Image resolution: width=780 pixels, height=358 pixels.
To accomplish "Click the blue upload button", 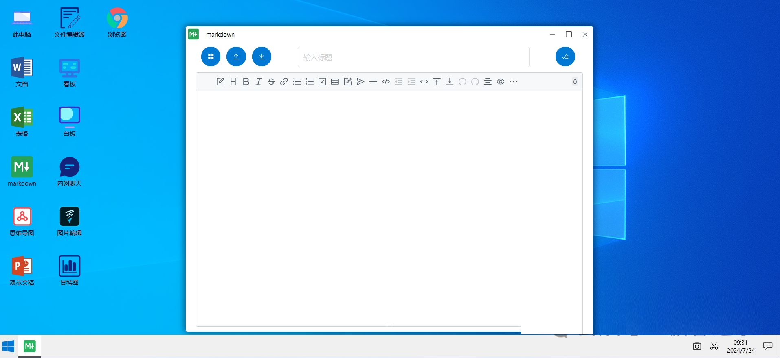I will 236,57.
